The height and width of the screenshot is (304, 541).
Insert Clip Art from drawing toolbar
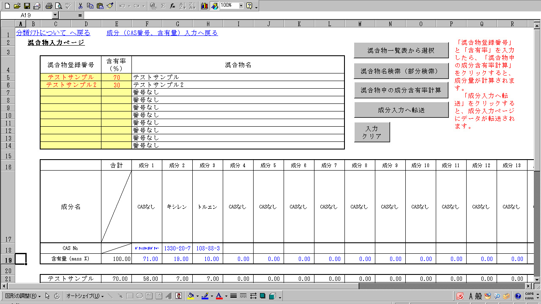178,296
